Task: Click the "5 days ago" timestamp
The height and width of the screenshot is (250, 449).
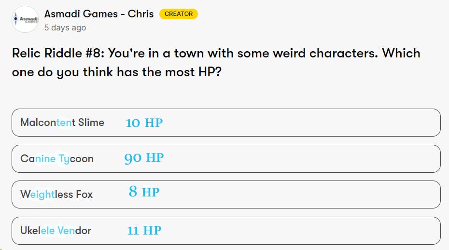Action: click(65, 28)
